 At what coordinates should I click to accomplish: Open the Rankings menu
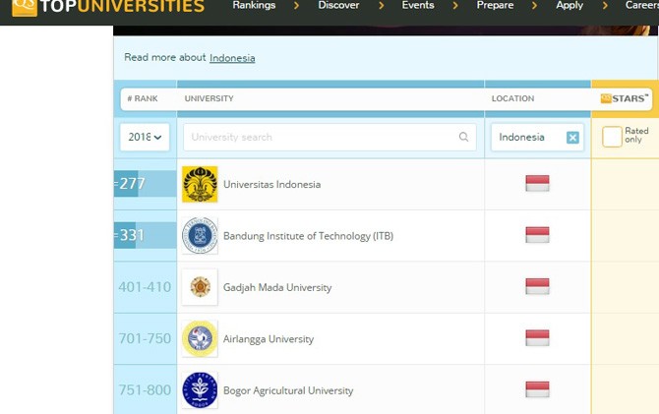(254, 6)
